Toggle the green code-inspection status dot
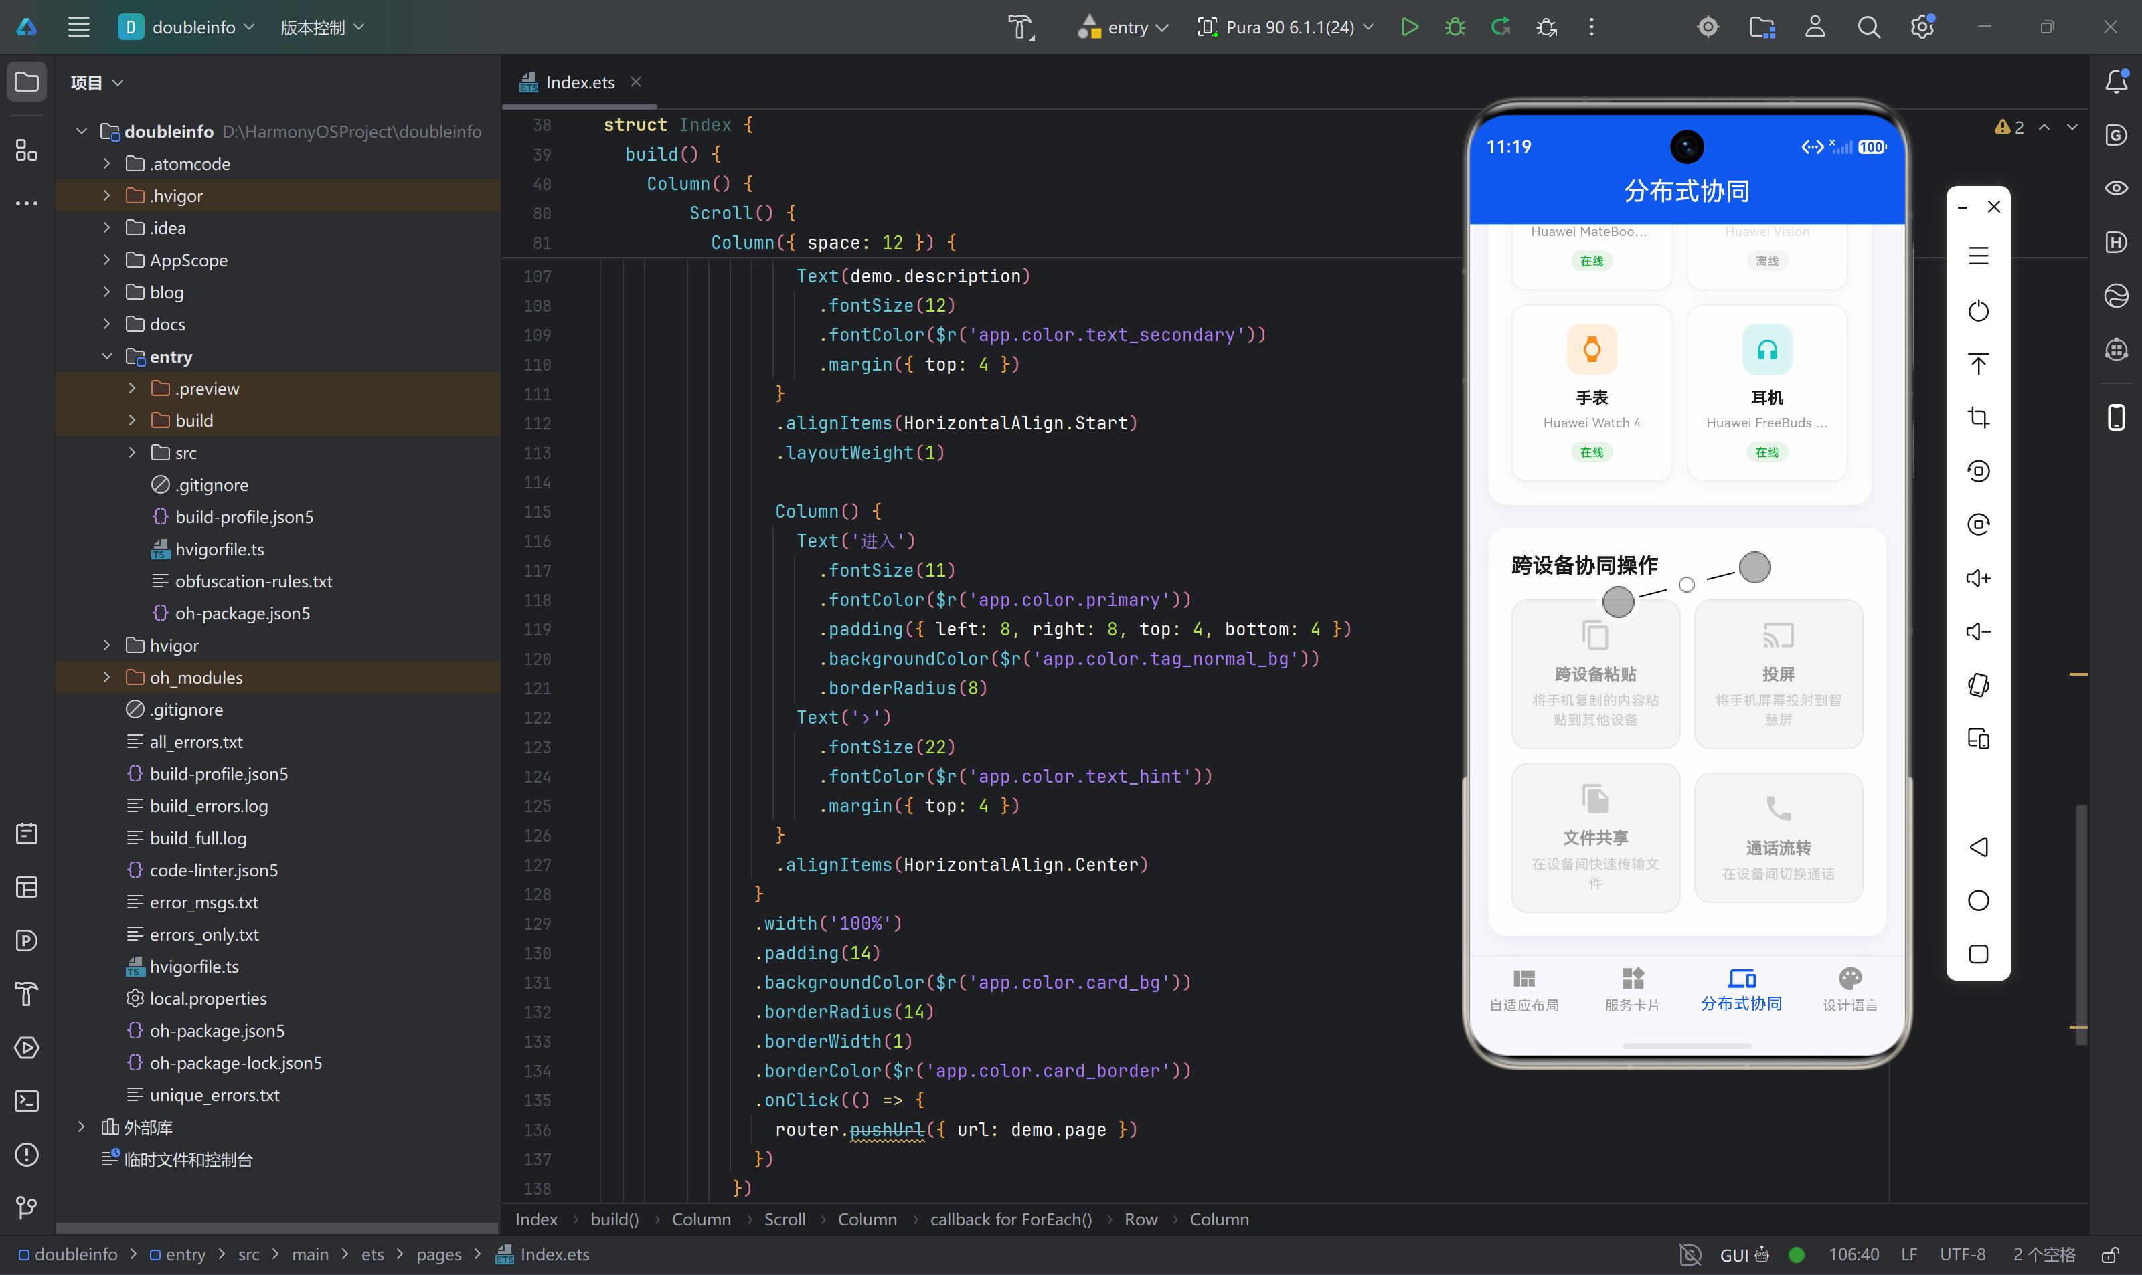 (1796, 1254)
